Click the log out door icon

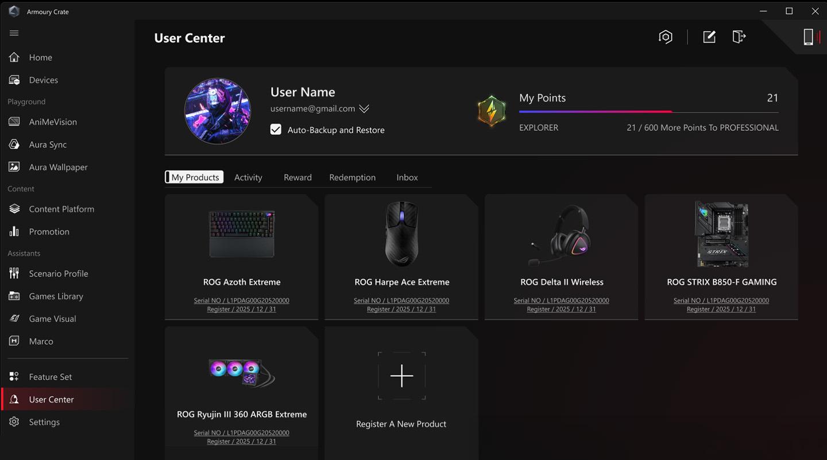click(x=739, y=37)
